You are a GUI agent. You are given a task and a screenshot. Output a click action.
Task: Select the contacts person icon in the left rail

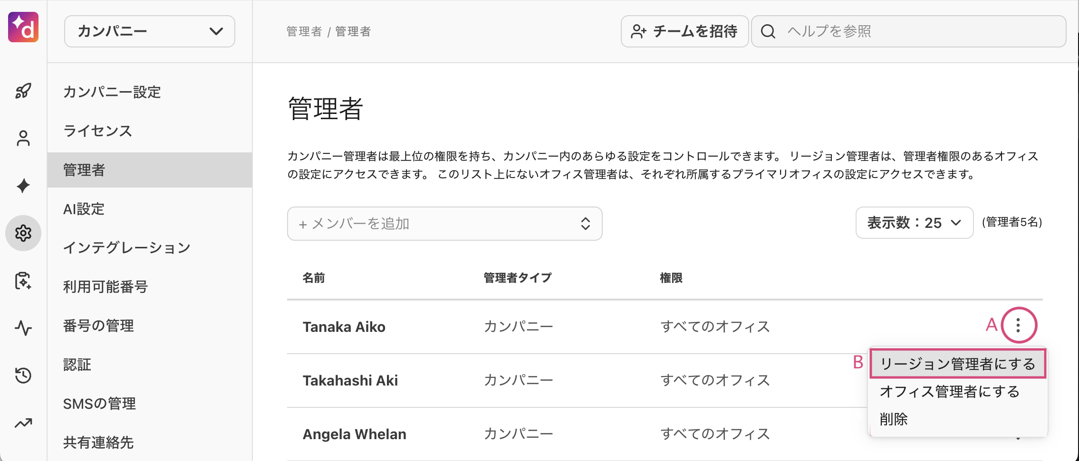pyautogui.click(x=22, y=138)
